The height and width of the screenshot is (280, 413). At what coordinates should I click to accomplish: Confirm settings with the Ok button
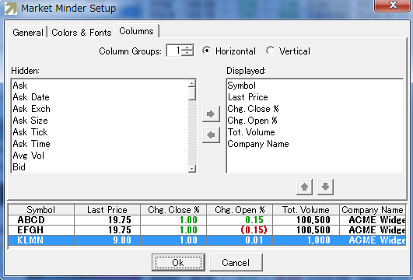click(x=178, y=262)
